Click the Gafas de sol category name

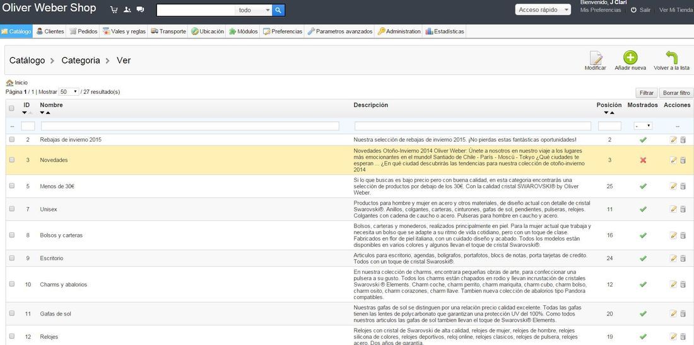coord(56,314)
